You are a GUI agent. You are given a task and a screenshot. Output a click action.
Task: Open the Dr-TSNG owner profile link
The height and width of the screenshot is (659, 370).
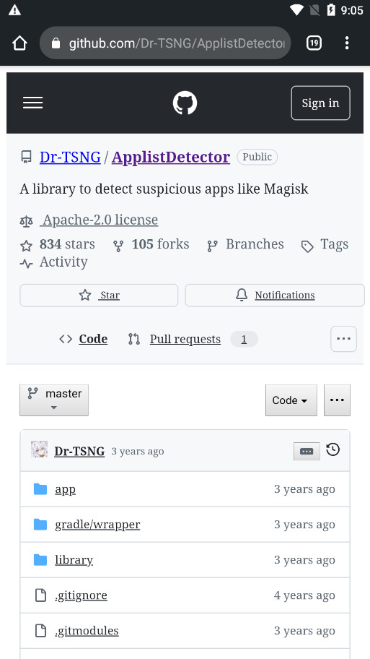[70, 158]
